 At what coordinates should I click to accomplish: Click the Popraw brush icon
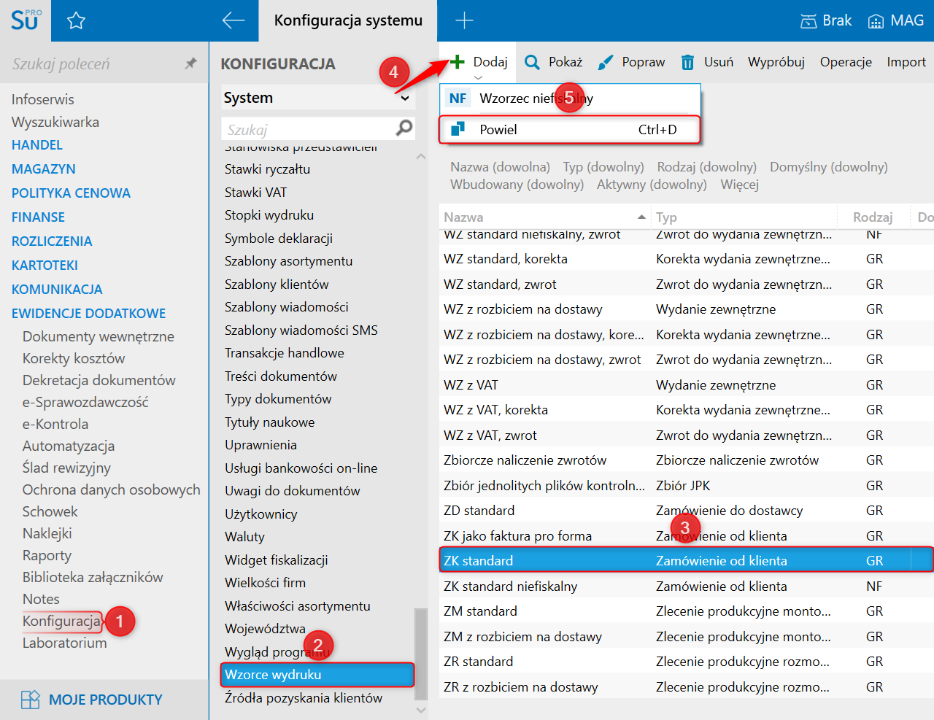tap(605, 63)
